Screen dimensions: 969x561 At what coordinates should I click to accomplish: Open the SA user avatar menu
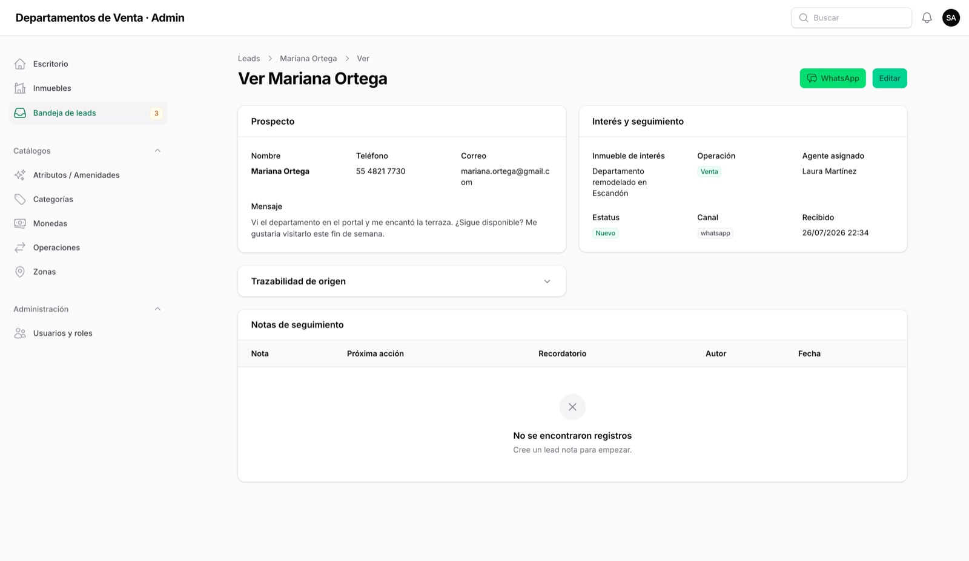click(x=951, y=18)
